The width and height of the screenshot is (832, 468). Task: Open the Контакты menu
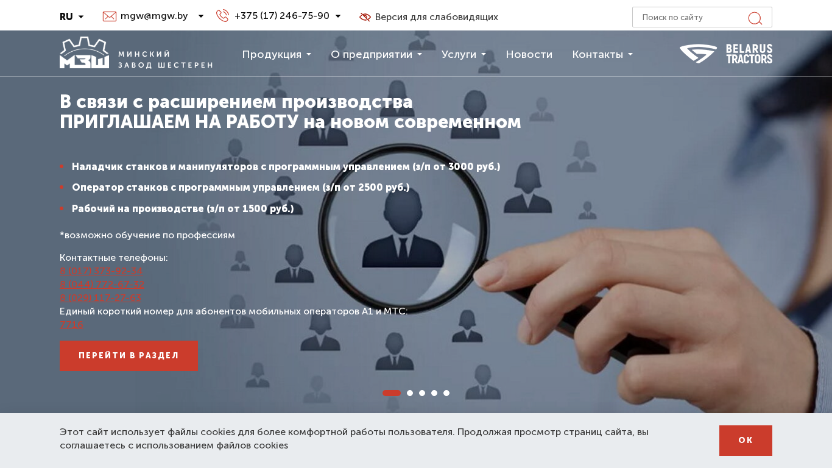[602, 54]
